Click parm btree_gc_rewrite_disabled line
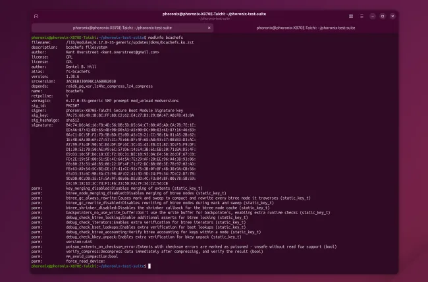The image size is (428, 282). click(x=170, y=203)
